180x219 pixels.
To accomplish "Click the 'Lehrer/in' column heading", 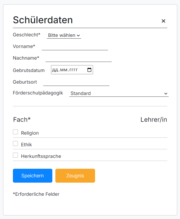I will coord(154,119).
